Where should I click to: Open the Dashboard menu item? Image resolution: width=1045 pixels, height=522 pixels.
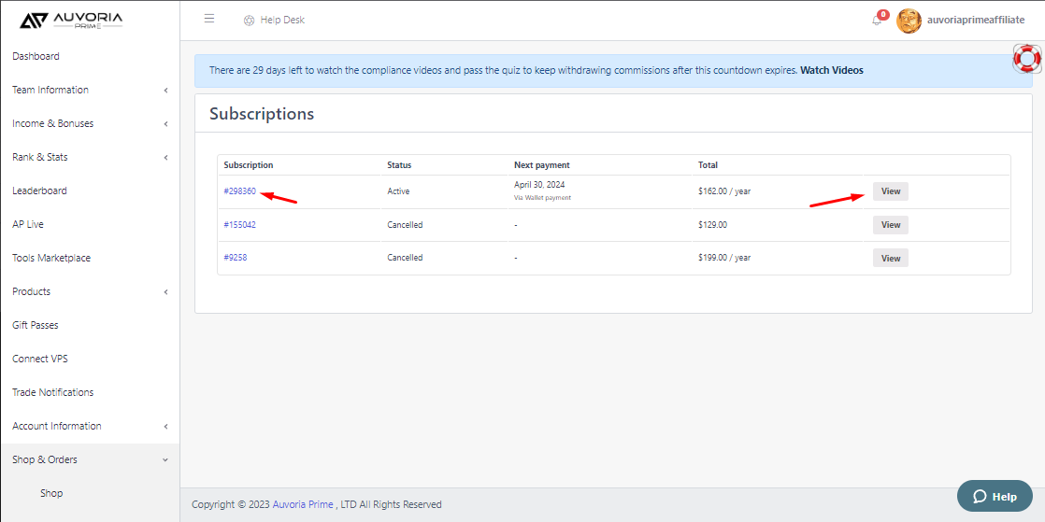coord(36,56)
